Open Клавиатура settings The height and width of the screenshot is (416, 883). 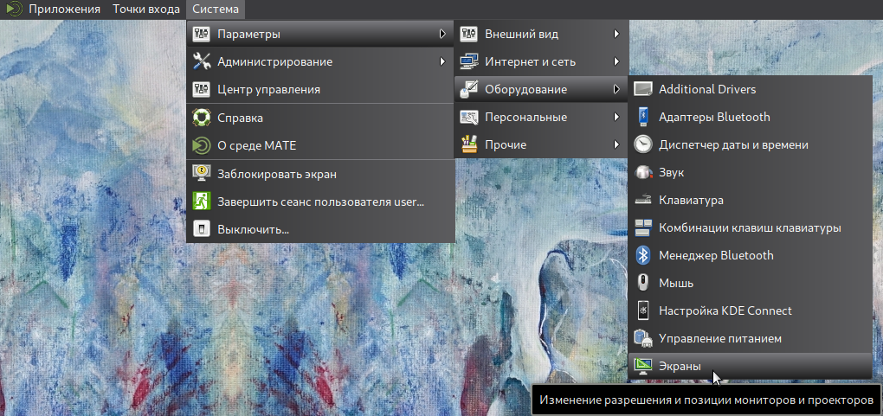click(750, 200)
